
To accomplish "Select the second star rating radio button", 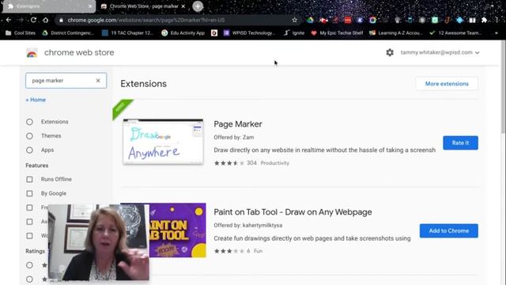I will [29, 279].
